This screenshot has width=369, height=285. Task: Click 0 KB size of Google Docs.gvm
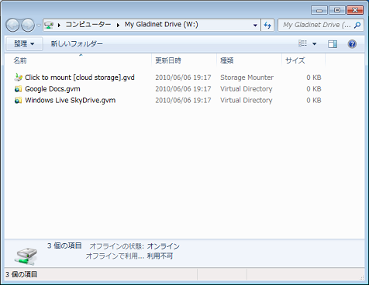[314, 89]
